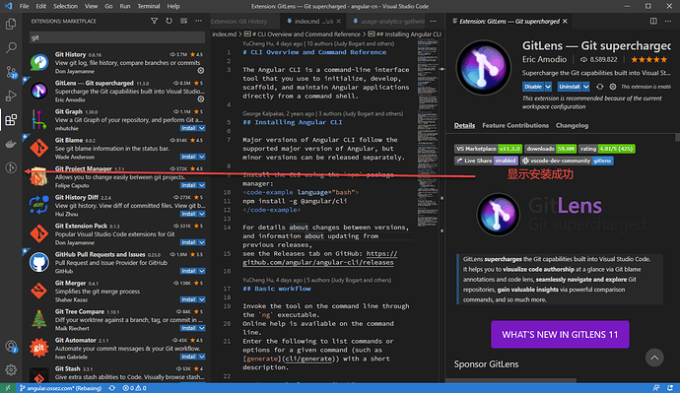Clear extensions search results icon
This screenshot has height=393, width=680.
[x=183, y=21]
